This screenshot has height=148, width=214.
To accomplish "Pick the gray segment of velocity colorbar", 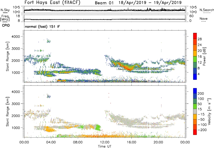I will (x=195, y=111).
